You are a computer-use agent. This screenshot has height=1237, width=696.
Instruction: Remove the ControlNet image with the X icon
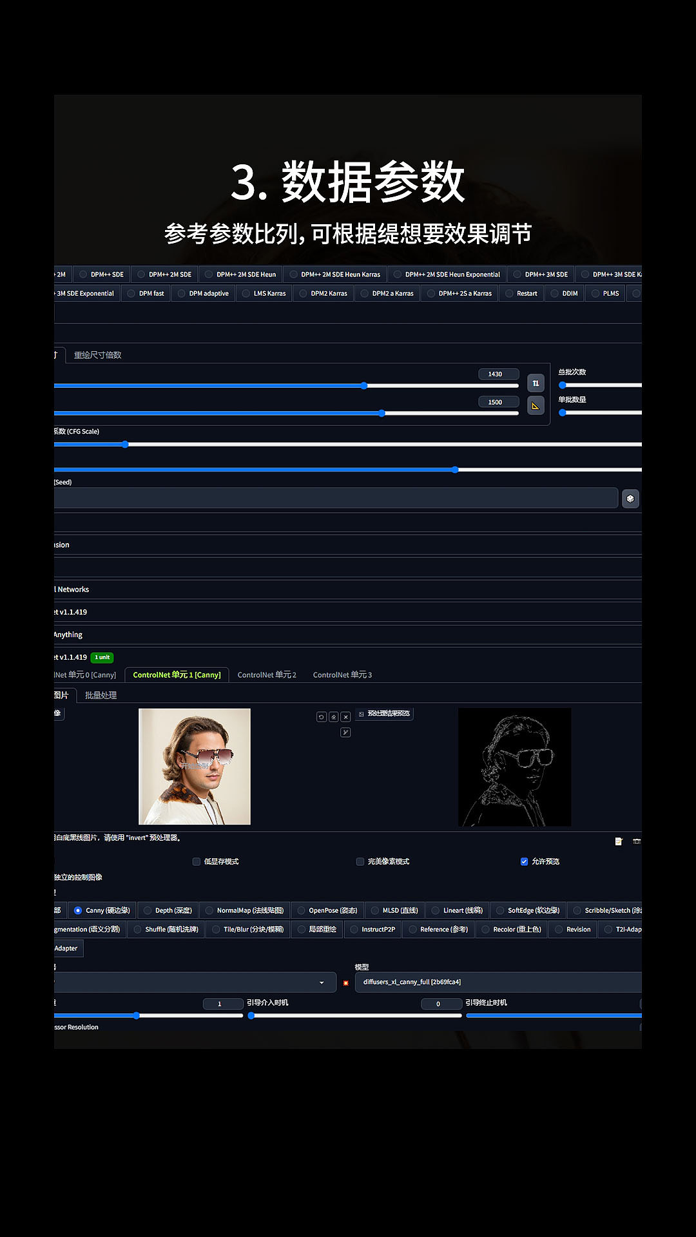(345, 716)
